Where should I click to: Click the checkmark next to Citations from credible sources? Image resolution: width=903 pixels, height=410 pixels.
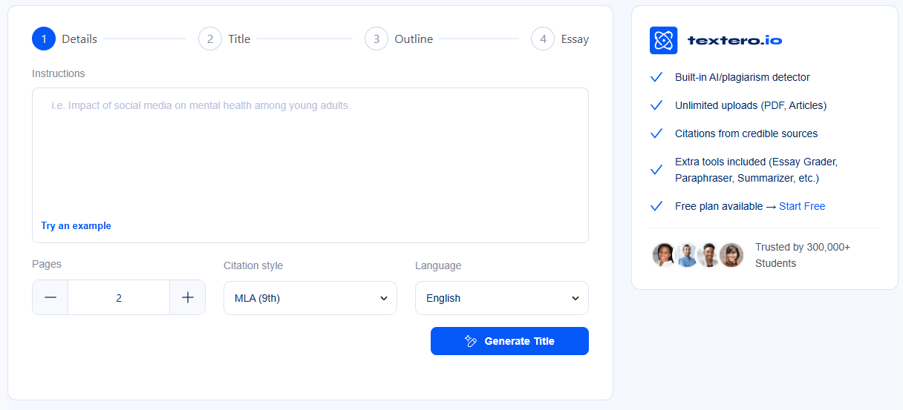pos(656,133)
